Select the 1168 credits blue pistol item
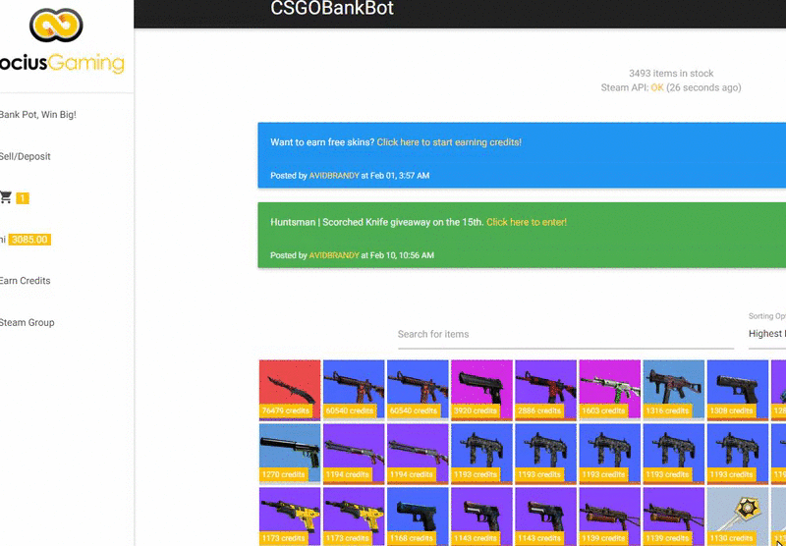This screenshot has width=786, height=546. (418, 517)
